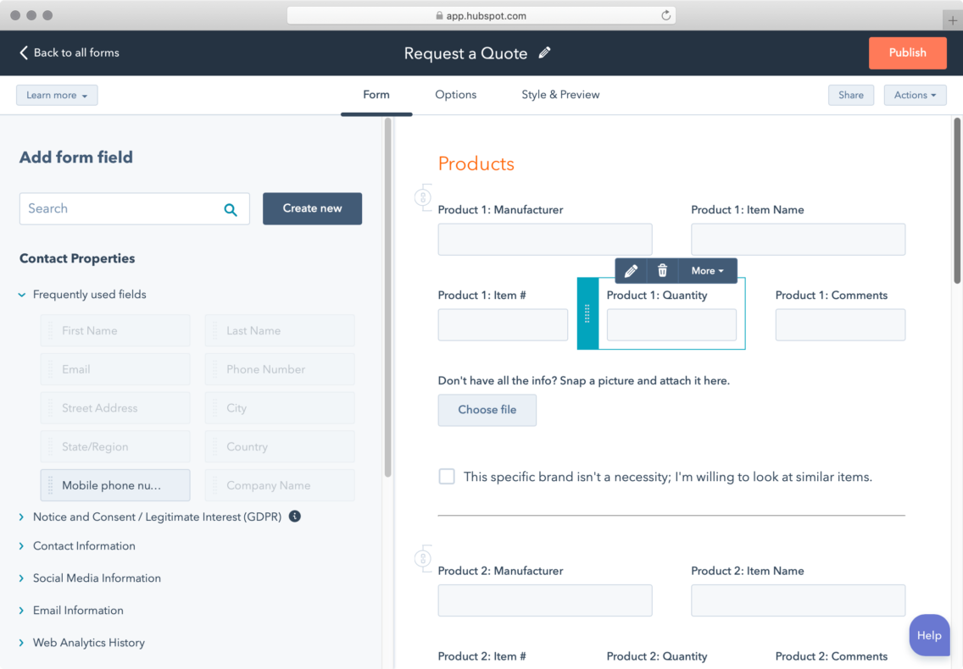This screenshot has height=669, width=963.
Task: Select the pencil edit icon above Quantity field
Action: [x=631, y=270]
